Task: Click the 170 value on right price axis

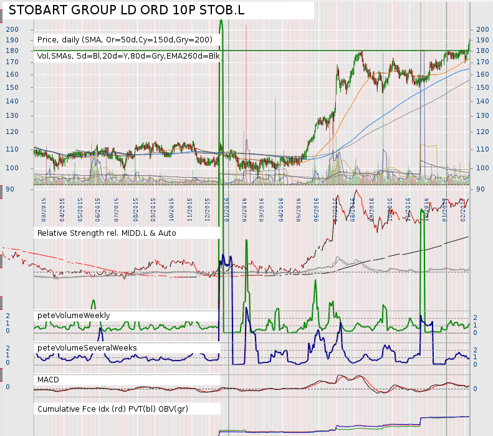Action: click(482, 62)
